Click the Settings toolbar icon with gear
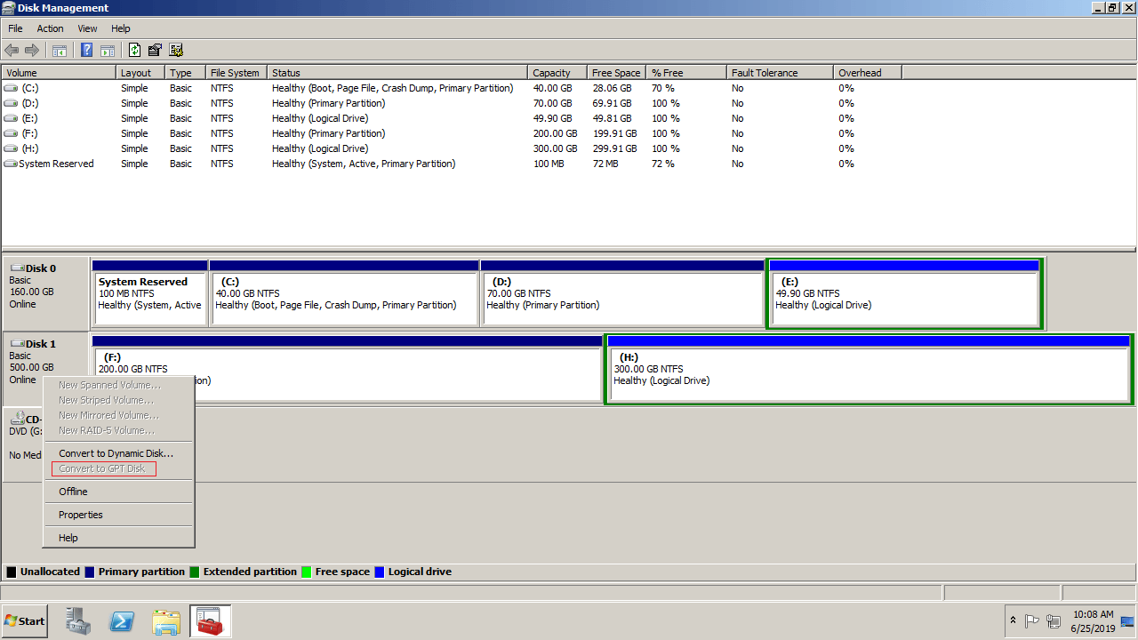1138x640 pixels. pyautogui.click(x=176, y=51)
